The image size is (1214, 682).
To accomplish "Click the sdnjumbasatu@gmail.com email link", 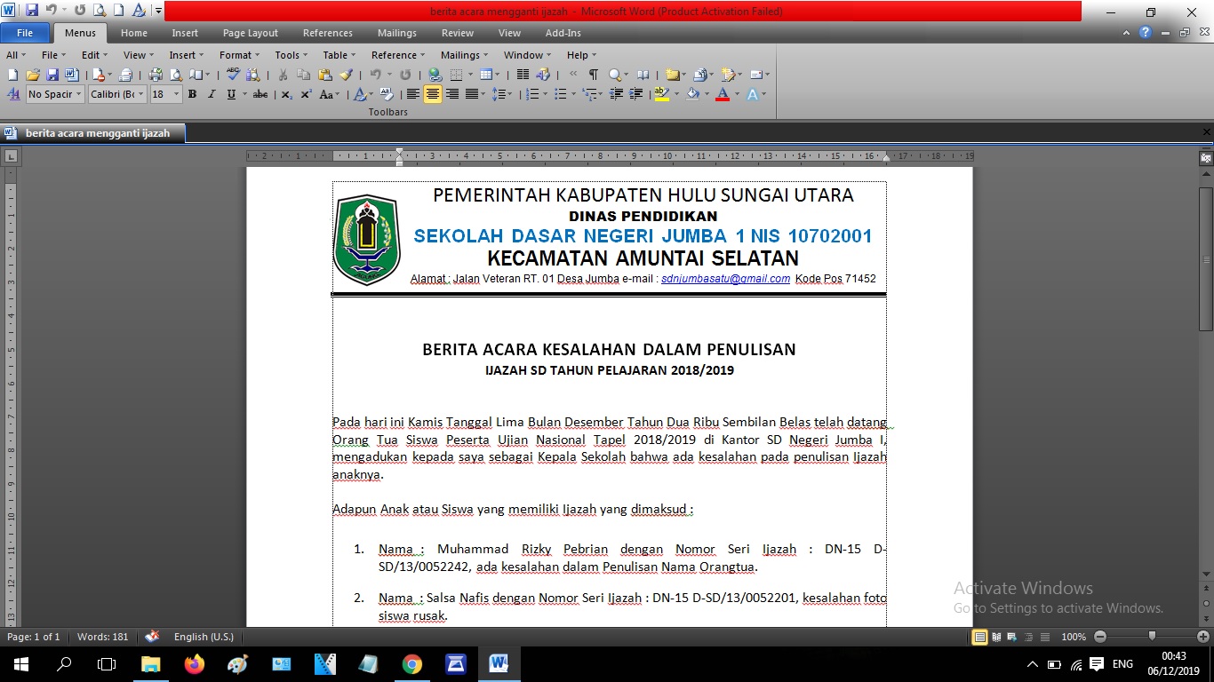I will (x=725, y=278).
